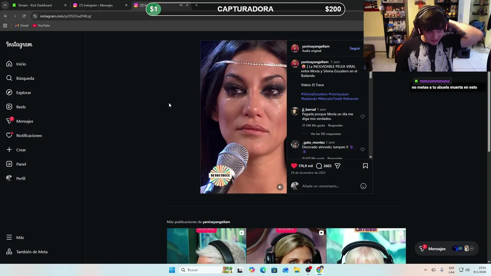Go back in browser

tap(5, 16)
